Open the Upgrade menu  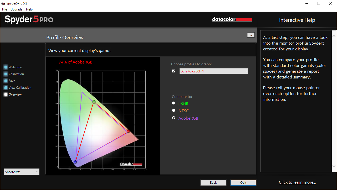(16, 9)
